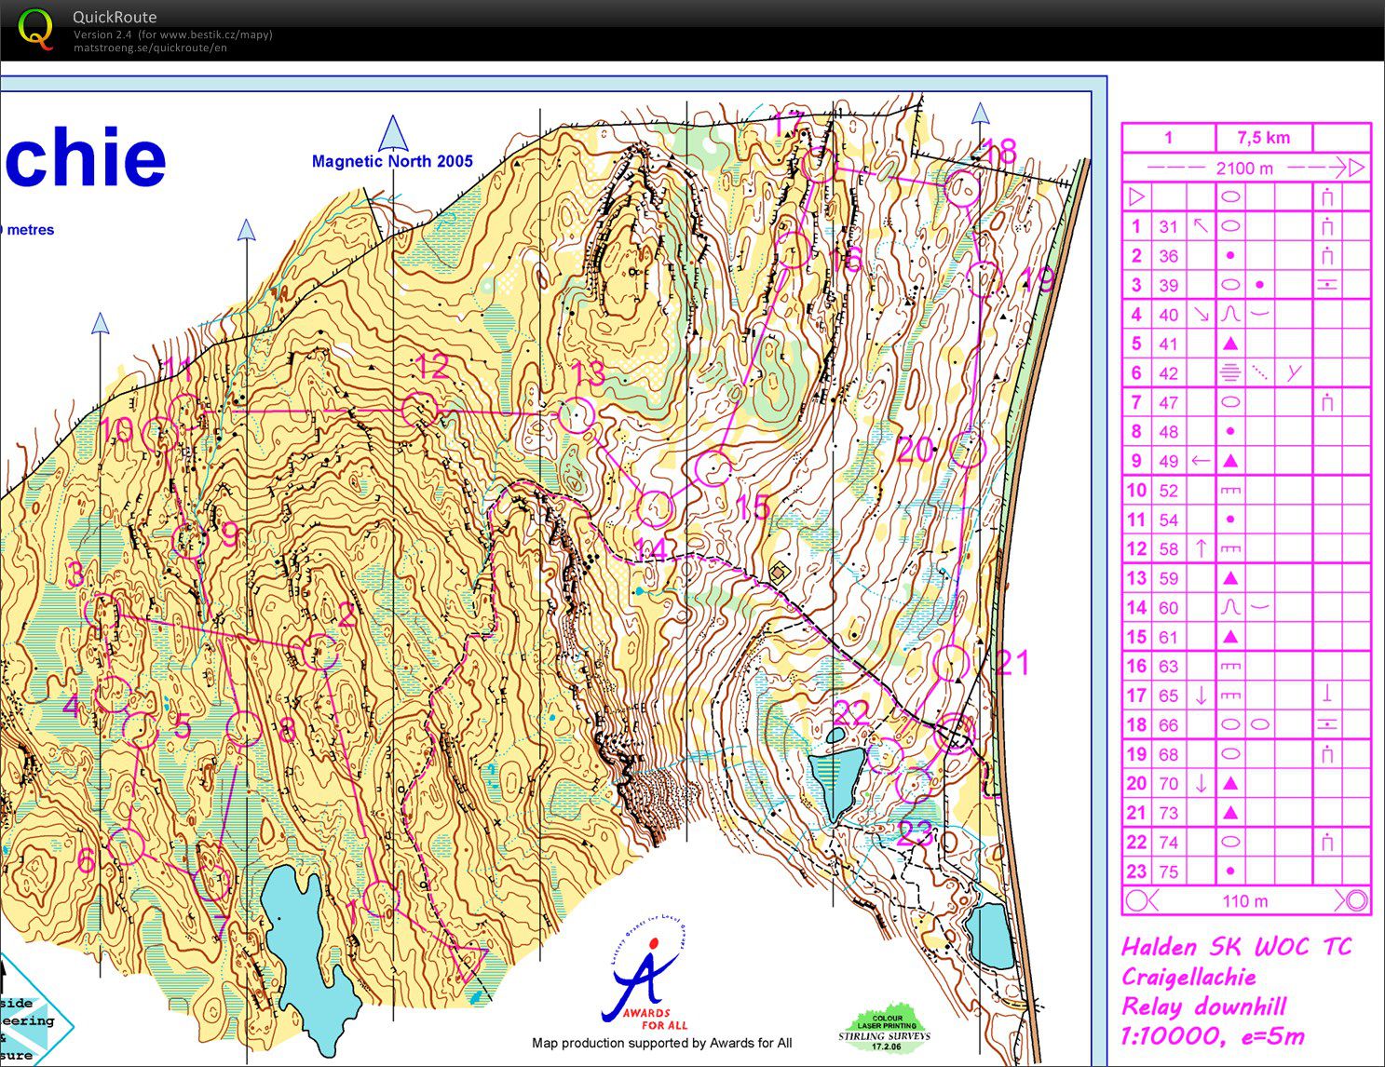Click the cliff symbol in control row 16
Viewport: 1385px width, 1067px height.
click(x=1230, y=667)
